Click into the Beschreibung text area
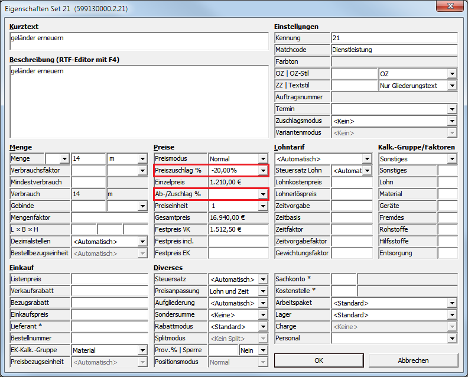 coord(139,100)
